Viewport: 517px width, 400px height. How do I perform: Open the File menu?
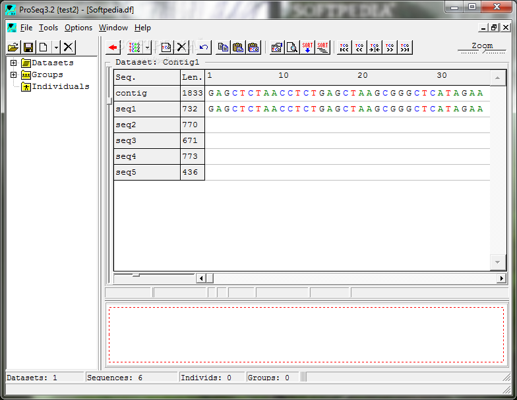[26, 28]
